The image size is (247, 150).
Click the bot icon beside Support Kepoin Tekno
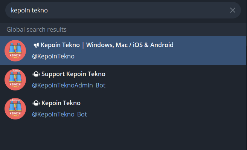[x=36, y=74]
